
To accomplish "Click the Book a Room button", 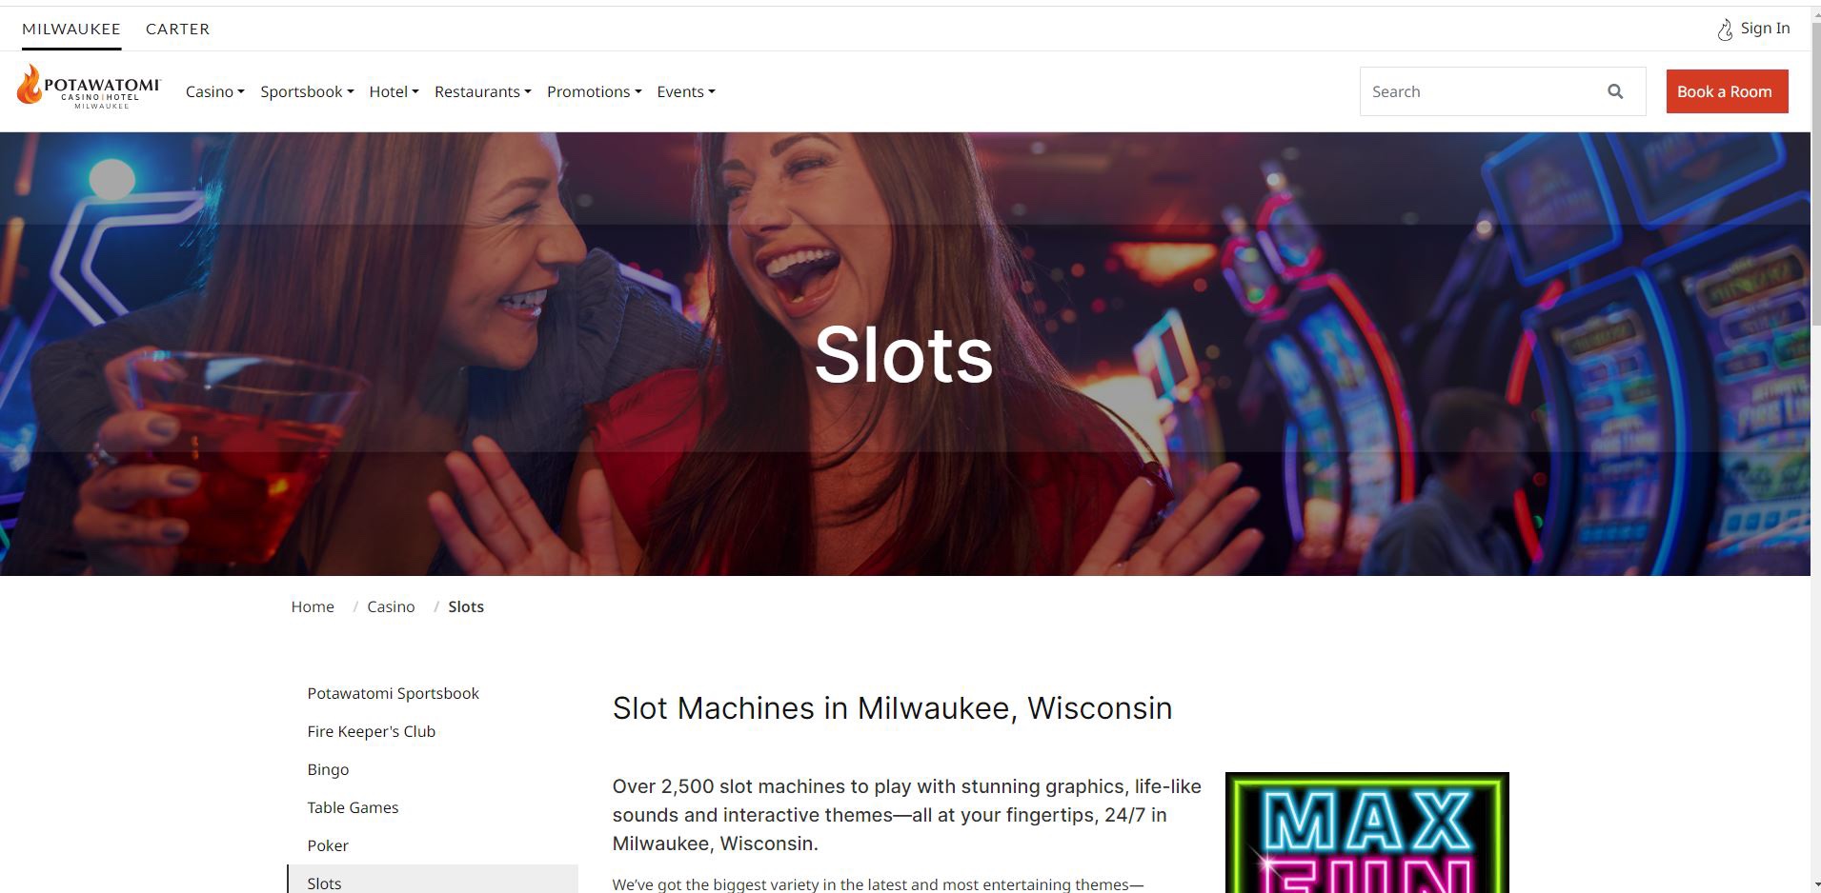I will (x=1727, y=91).
